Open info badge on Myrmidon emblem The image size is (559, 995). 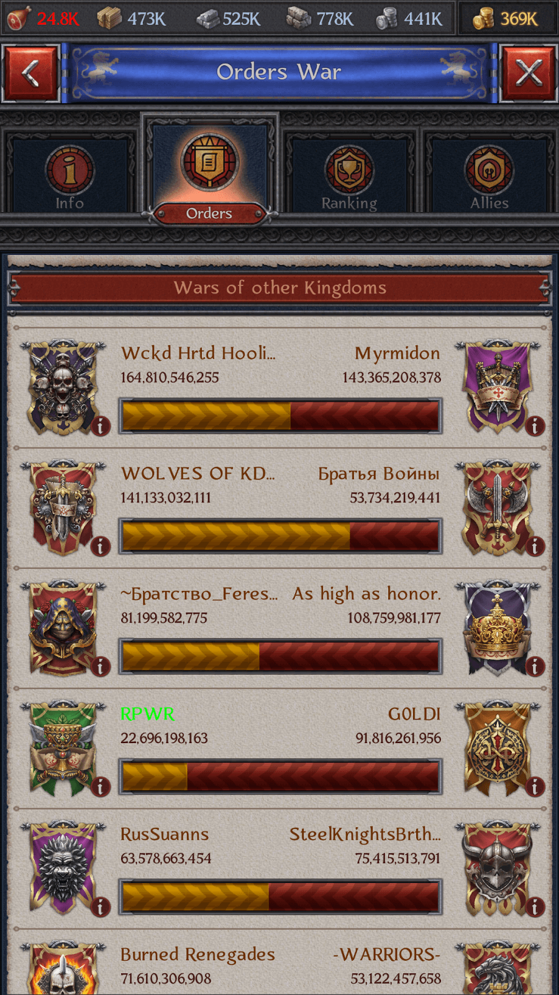tap(535, 426)
